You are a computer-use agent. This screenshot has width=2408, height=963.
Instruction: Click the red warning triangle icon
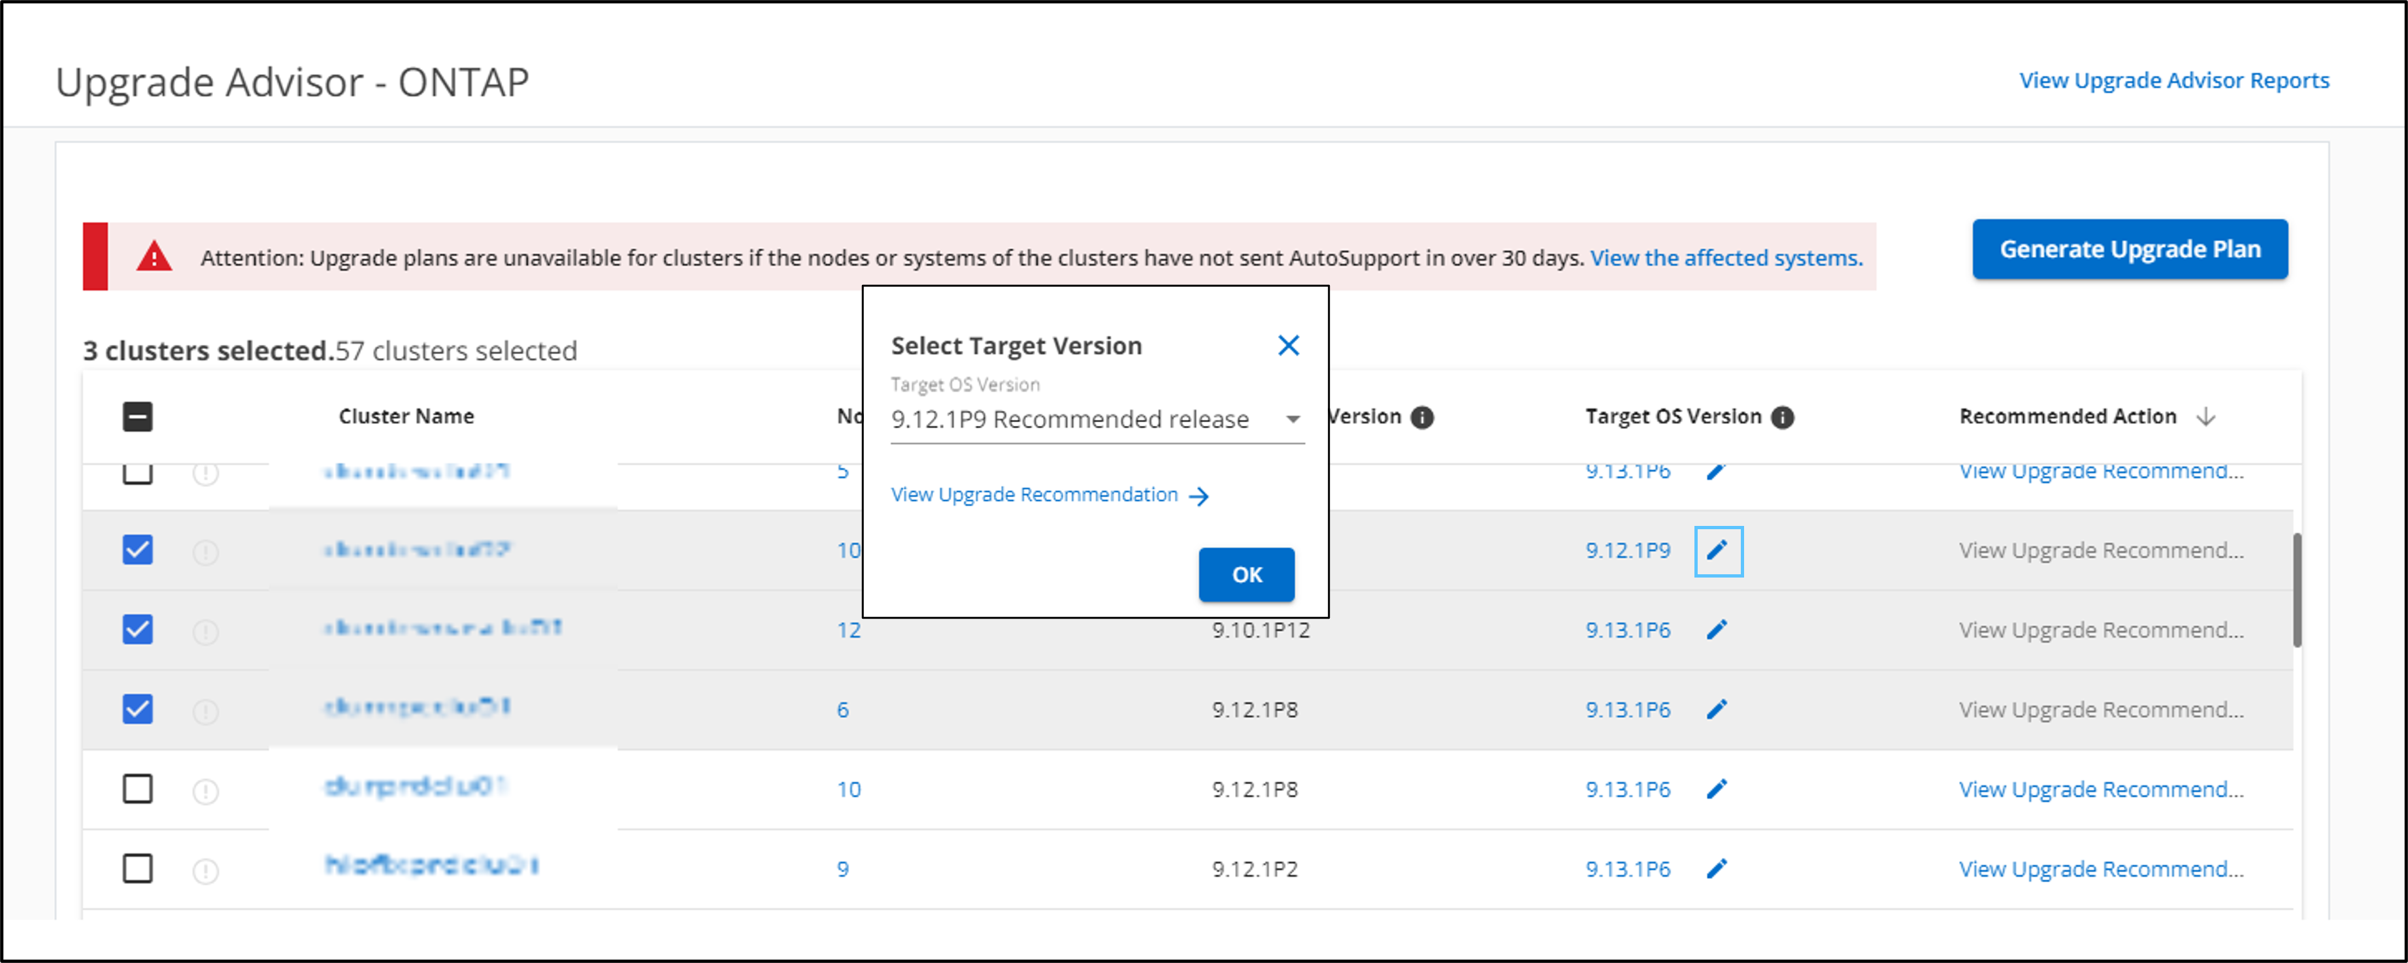pos(154,257)
